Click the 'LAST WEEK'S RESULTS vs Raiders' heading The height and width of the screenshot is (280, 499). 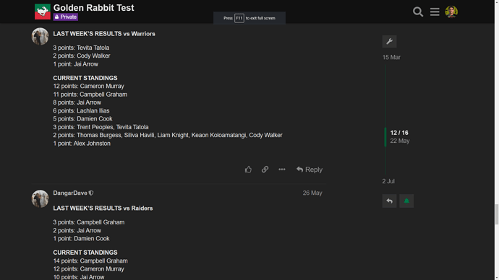tap(103, 209)
